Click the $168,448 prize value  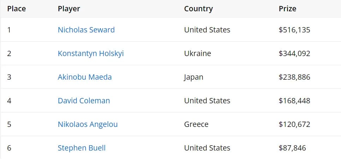[x=294, y=100]
